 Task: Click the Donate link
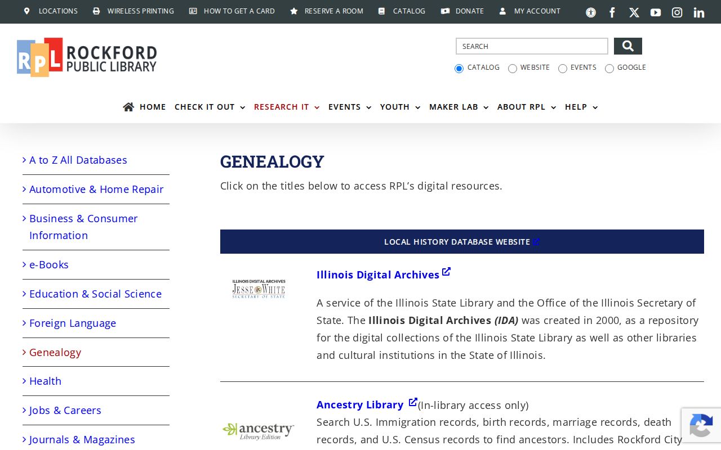[x=462, y=11]
